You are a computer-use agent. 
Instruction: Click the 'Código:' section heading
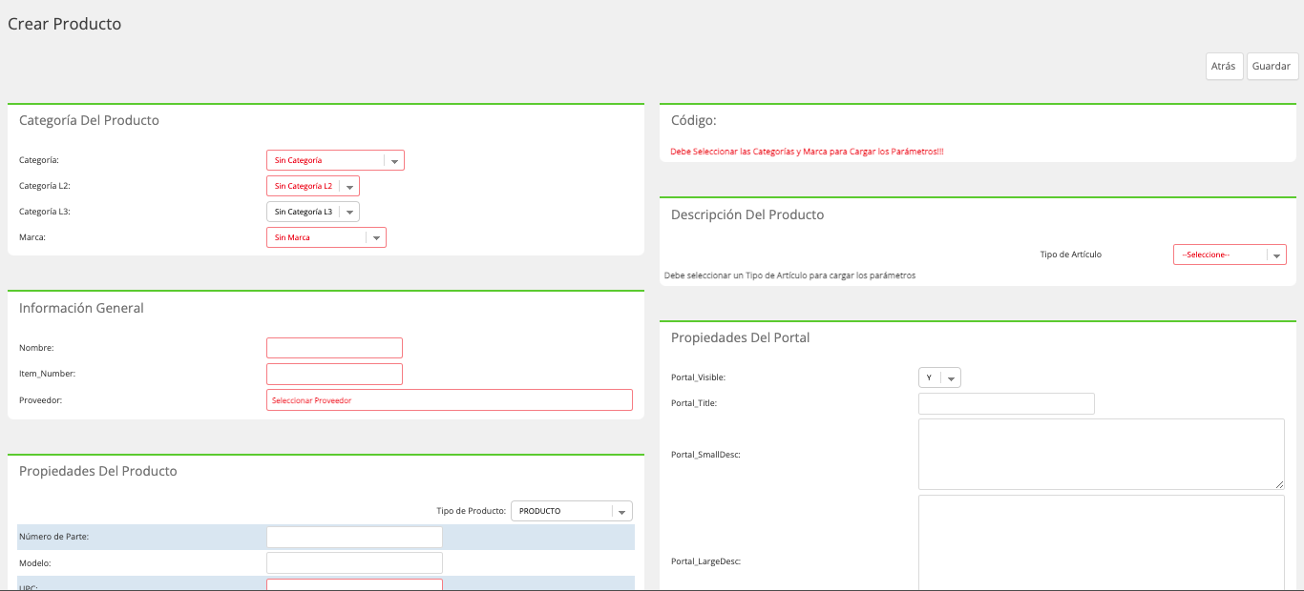(694, 120)
